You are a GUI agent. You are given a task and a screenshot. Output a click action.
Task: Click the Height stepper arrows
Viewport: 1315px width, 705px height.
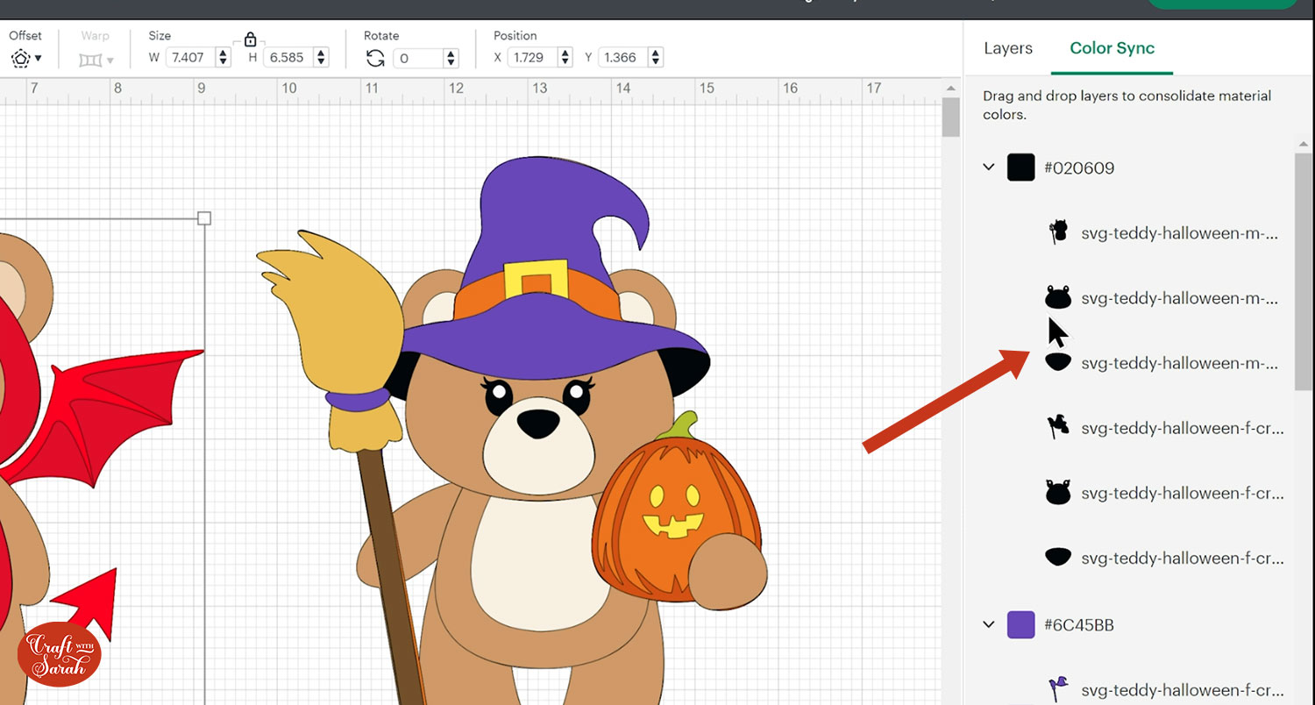pyautogui.click(x=321, y=58)
